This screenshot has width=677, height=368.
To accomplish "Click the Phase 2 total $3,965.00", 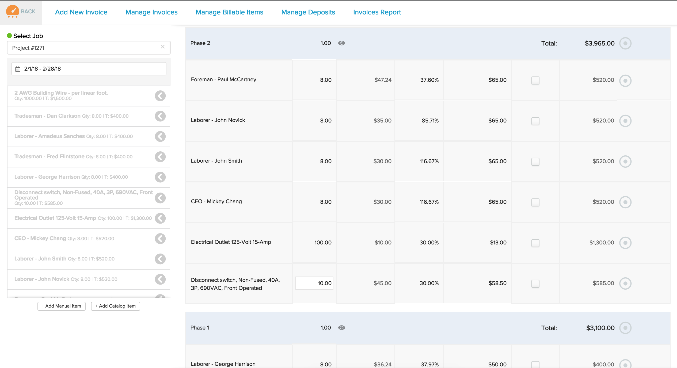I will tap(599, 43).
